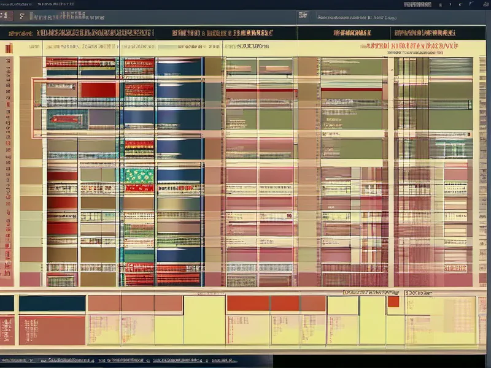Select the green floral patterned cell

(x=139, y=176)
